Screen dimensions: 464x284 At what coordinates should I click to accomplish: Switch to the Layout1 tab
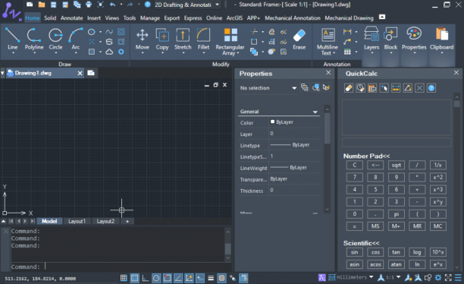[x=77, y=221]
